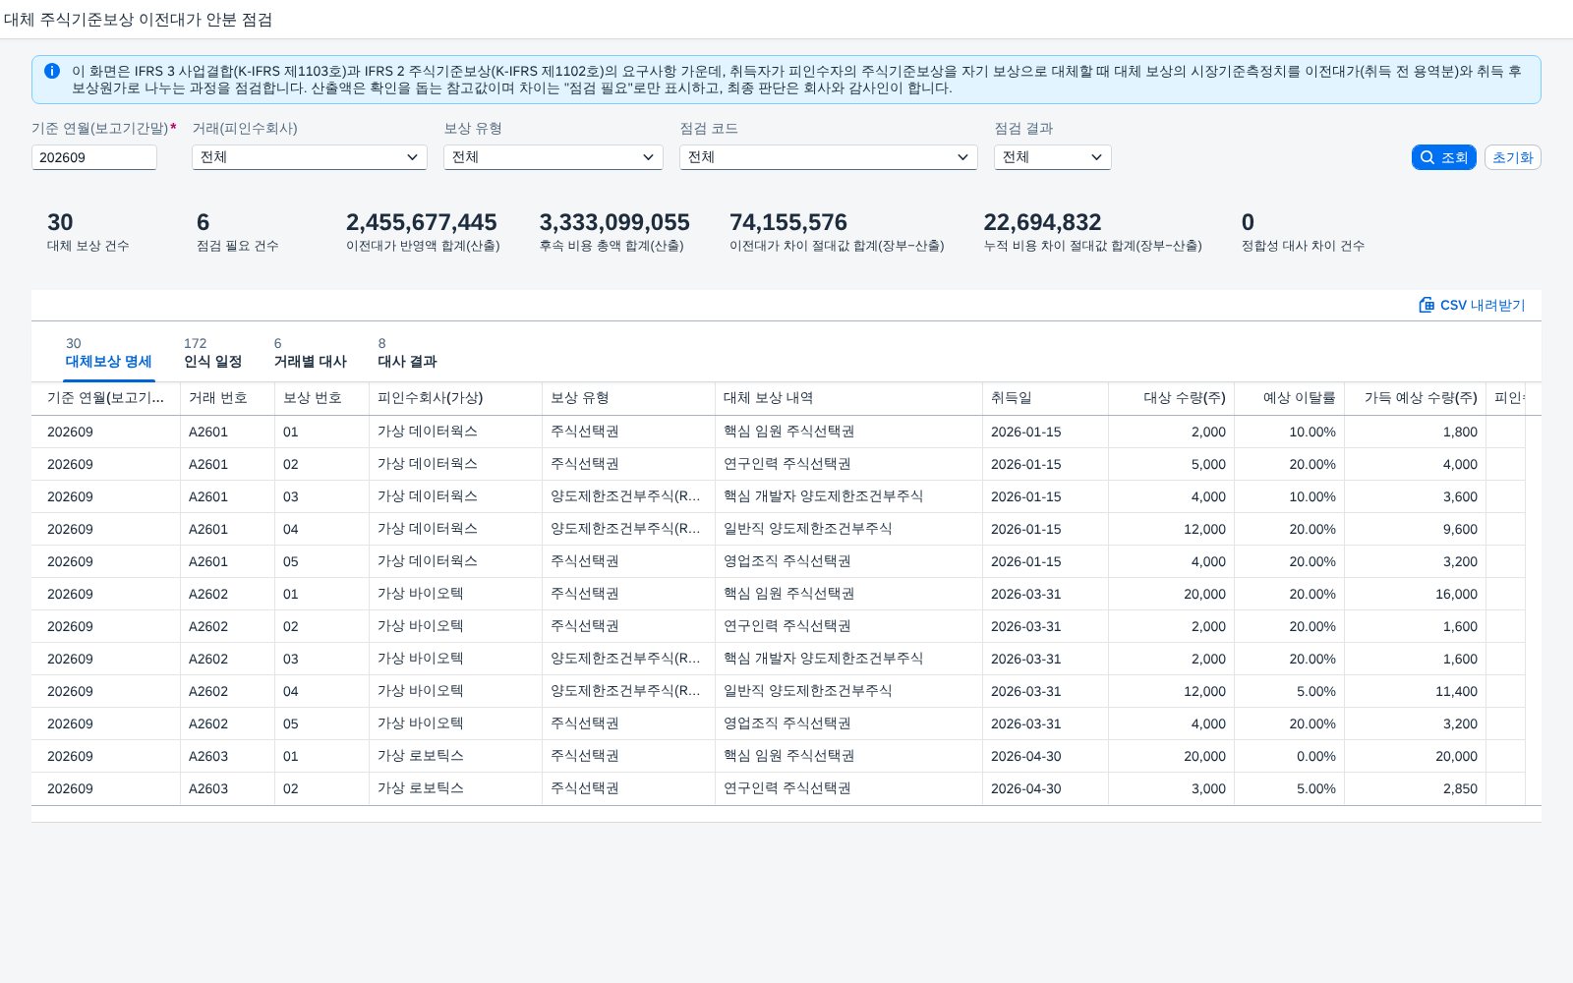Viewport: 1573px width, 983px height.
Task: Click the 가상 로보틱스 cell in award 02 row
Action: tap(456, 788)
